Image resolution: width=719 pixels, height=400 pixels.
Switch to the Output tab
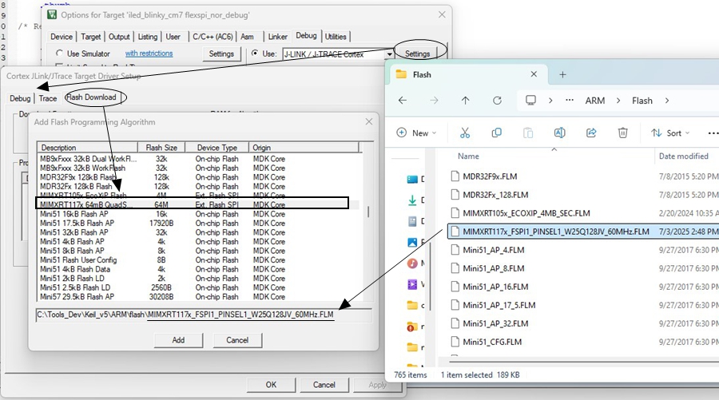coord(119,37)
